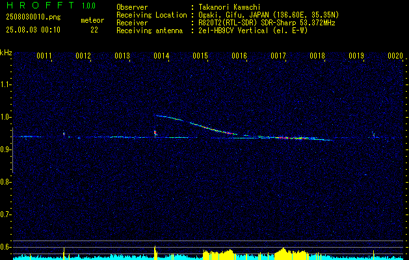
Task: Click time marker 0018
Action: 317,56
